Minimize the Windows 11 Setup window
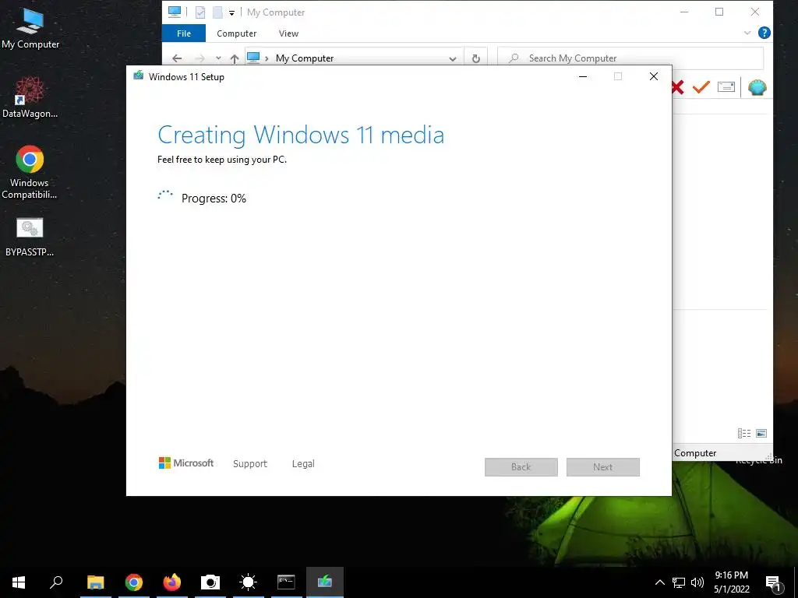Viewport: 798px width, 598px height. [x=583, y=77]
